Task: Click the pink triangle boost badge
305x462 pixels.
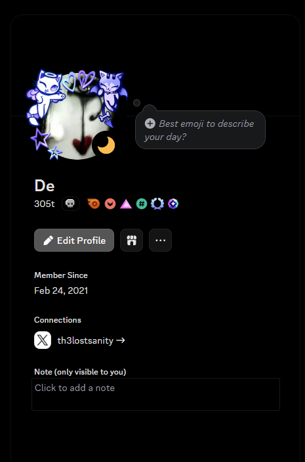Action: 126,204
